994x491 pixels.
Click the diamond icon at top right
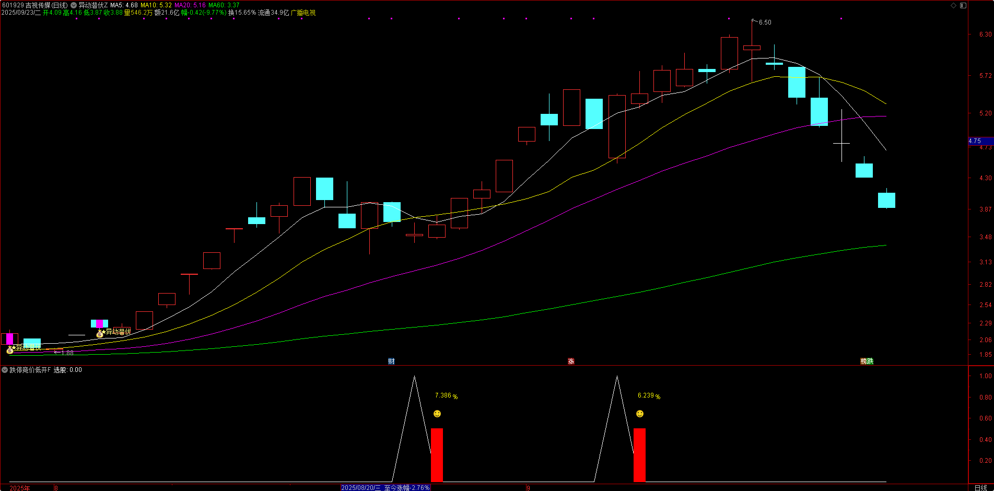(x=953, y=5)
